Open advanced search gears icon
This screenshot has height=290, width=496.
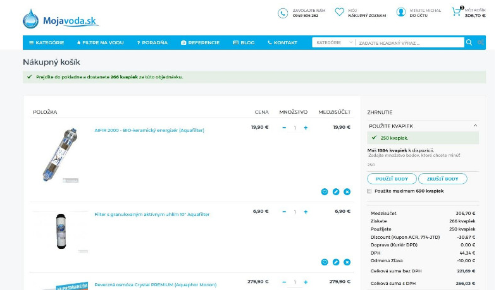click(481, 42)
